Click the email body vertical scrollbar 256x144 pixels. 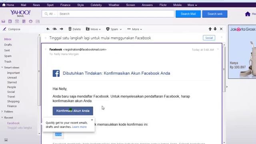coord(224,69)
